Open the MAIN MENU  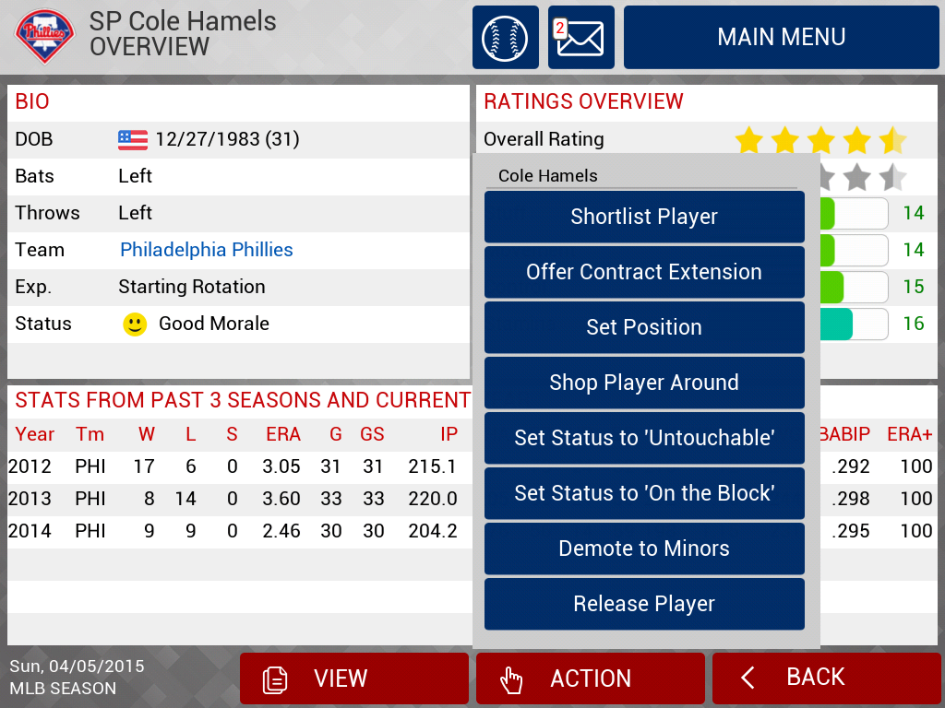click(x=781, y=37)
